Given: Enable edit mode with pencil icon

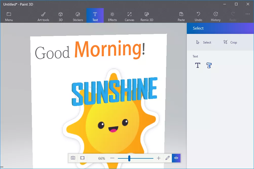Looking at the screenshot, I should point(168,158).
